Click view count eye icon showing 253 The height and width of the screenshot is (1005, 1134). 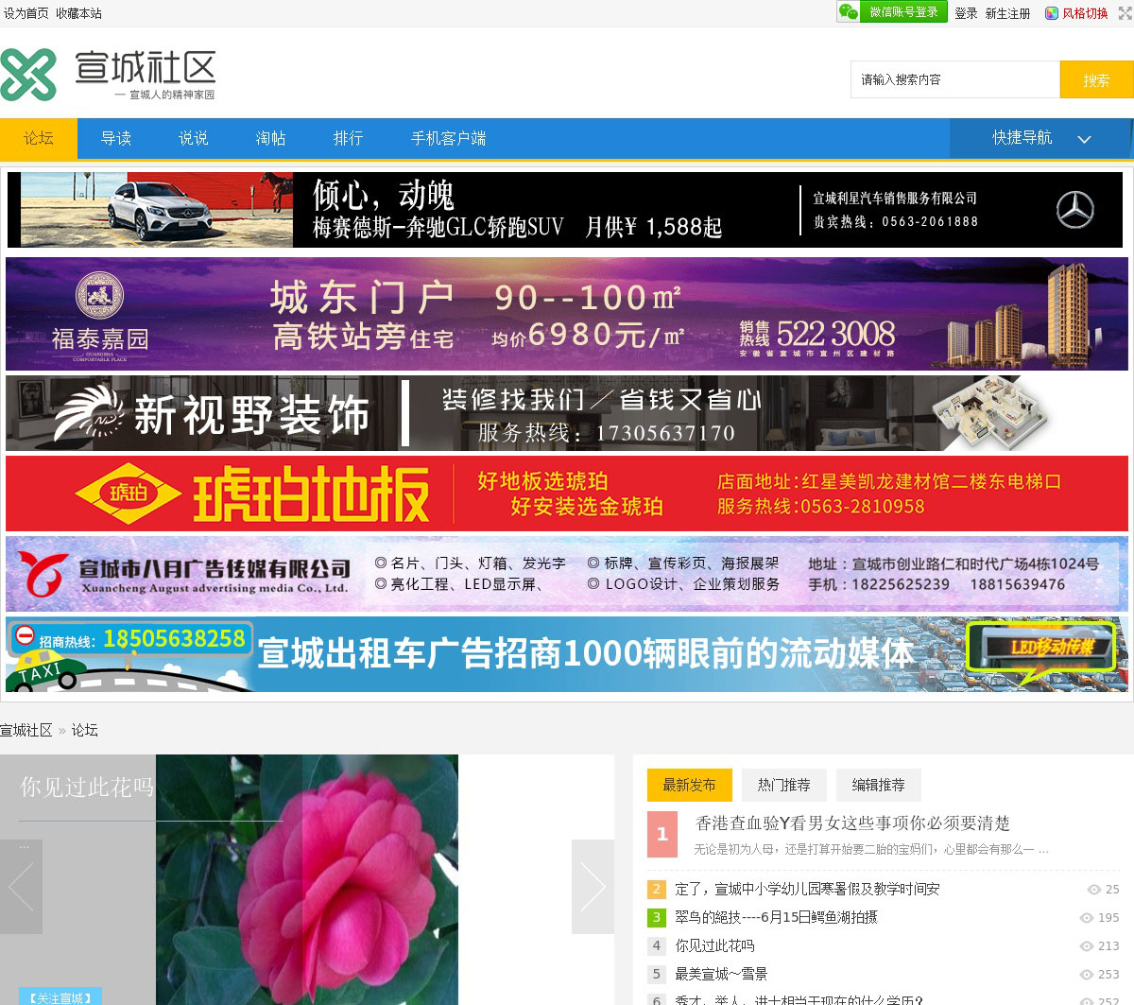pos(1087,975)
